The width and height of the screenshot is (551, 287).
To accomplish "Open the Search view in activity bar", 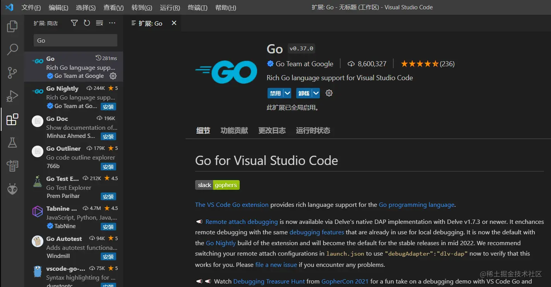I will [12, 49].
